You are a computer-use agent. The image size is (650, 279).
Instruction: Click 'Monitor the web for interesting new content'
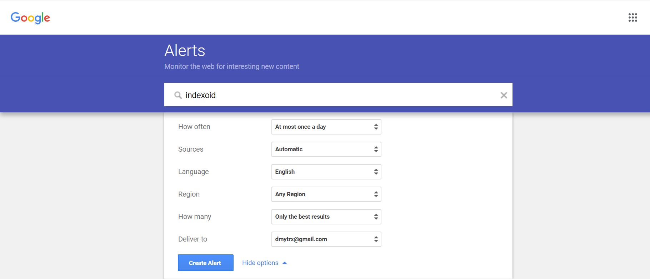coord(232,67)
